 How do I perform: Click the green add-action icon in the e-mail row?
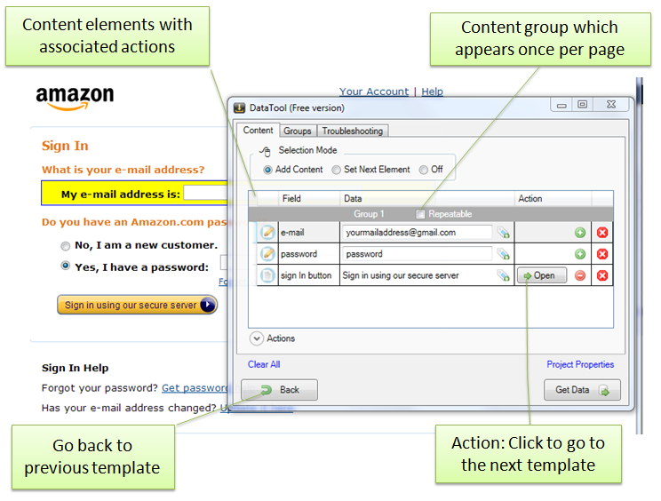pos(580,233)
